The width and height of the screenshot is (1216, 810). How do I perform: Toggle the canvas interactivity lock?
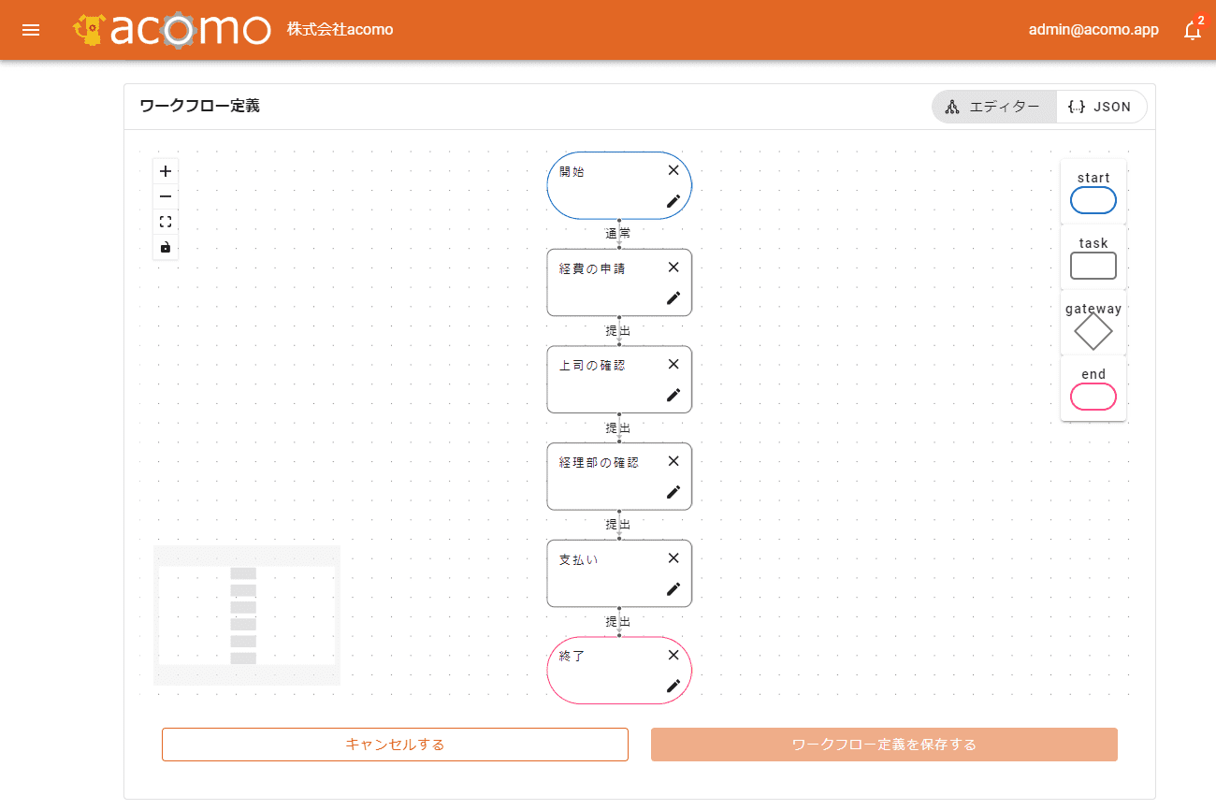click(166, 247)
